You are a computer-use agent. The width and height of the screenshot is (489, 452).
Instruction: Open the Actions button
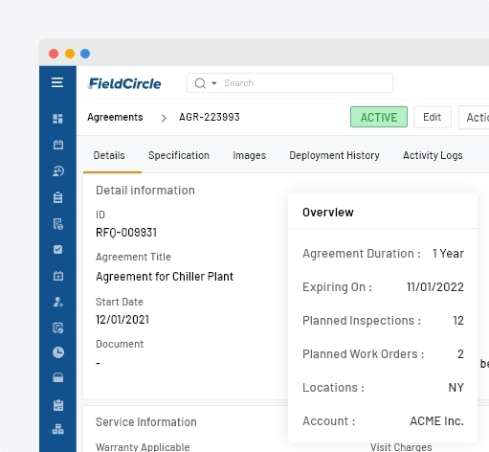(474, 117)
